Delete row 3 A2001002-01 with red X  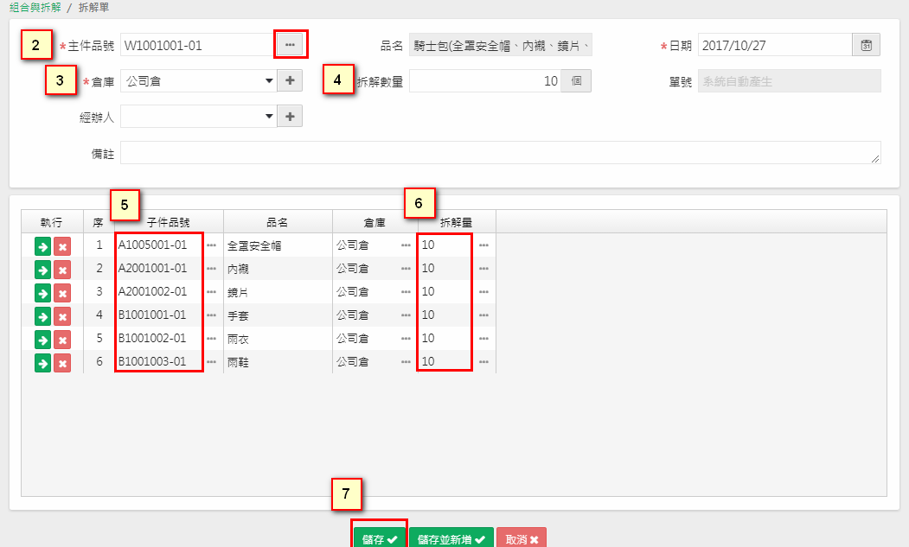click(62, 293)
